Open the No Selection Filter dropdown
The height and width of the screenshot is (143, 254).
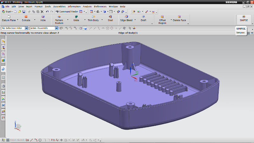point(26,28)
